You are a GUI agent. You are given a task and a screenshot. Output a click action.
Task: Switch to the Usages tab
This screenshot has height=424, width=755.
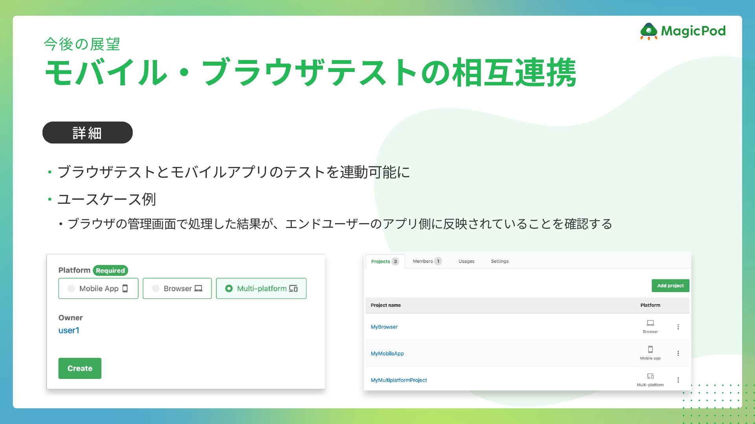466,261
